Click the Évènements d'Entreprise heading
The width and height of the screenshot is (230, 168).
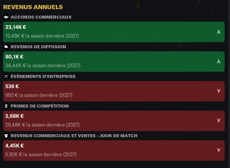(x=43, y=77)
